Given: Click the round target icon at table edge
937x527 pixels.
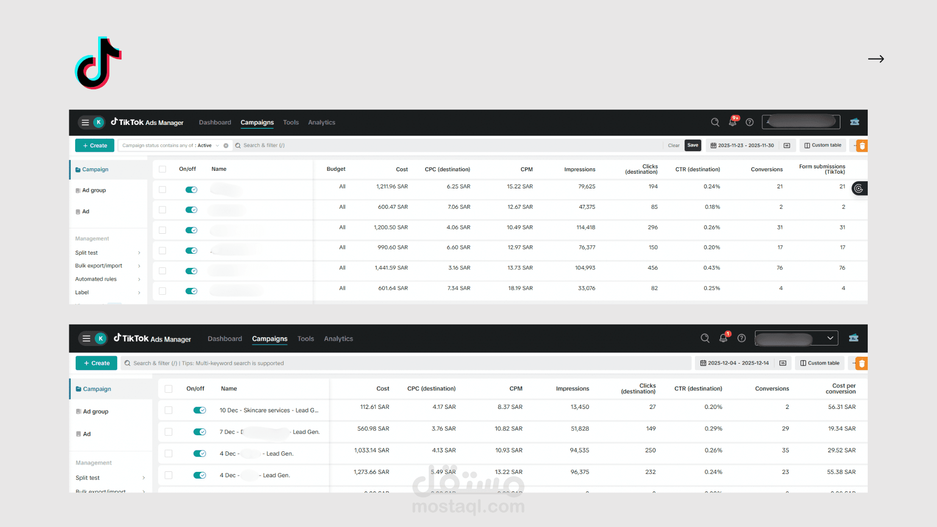Looking at the screenshot, I should coord(858,188).
